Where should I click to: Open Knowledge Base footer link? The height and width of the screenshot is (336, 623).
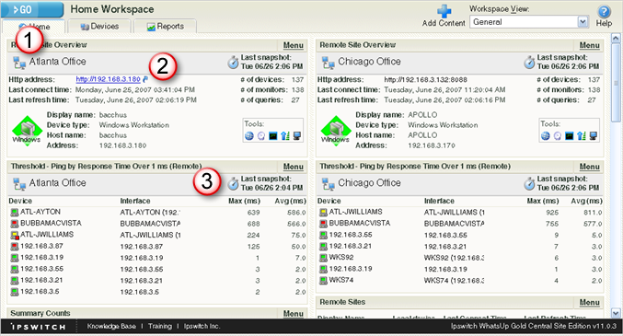(x=111, y=326)
